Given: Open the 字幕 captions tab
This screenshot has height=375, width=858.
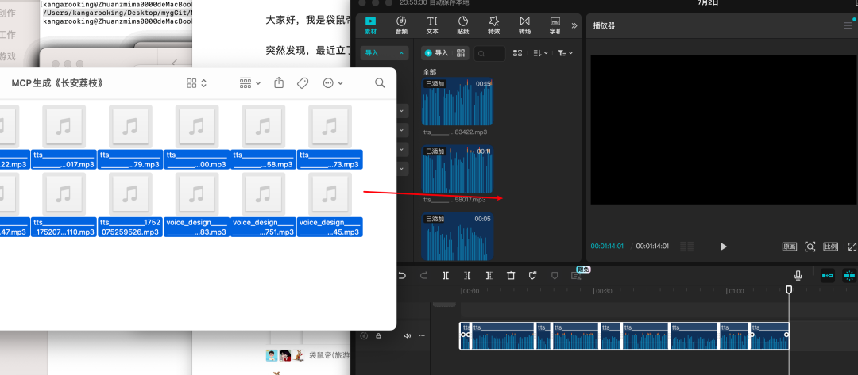Looking at the screenshot, I should point(555,25).
